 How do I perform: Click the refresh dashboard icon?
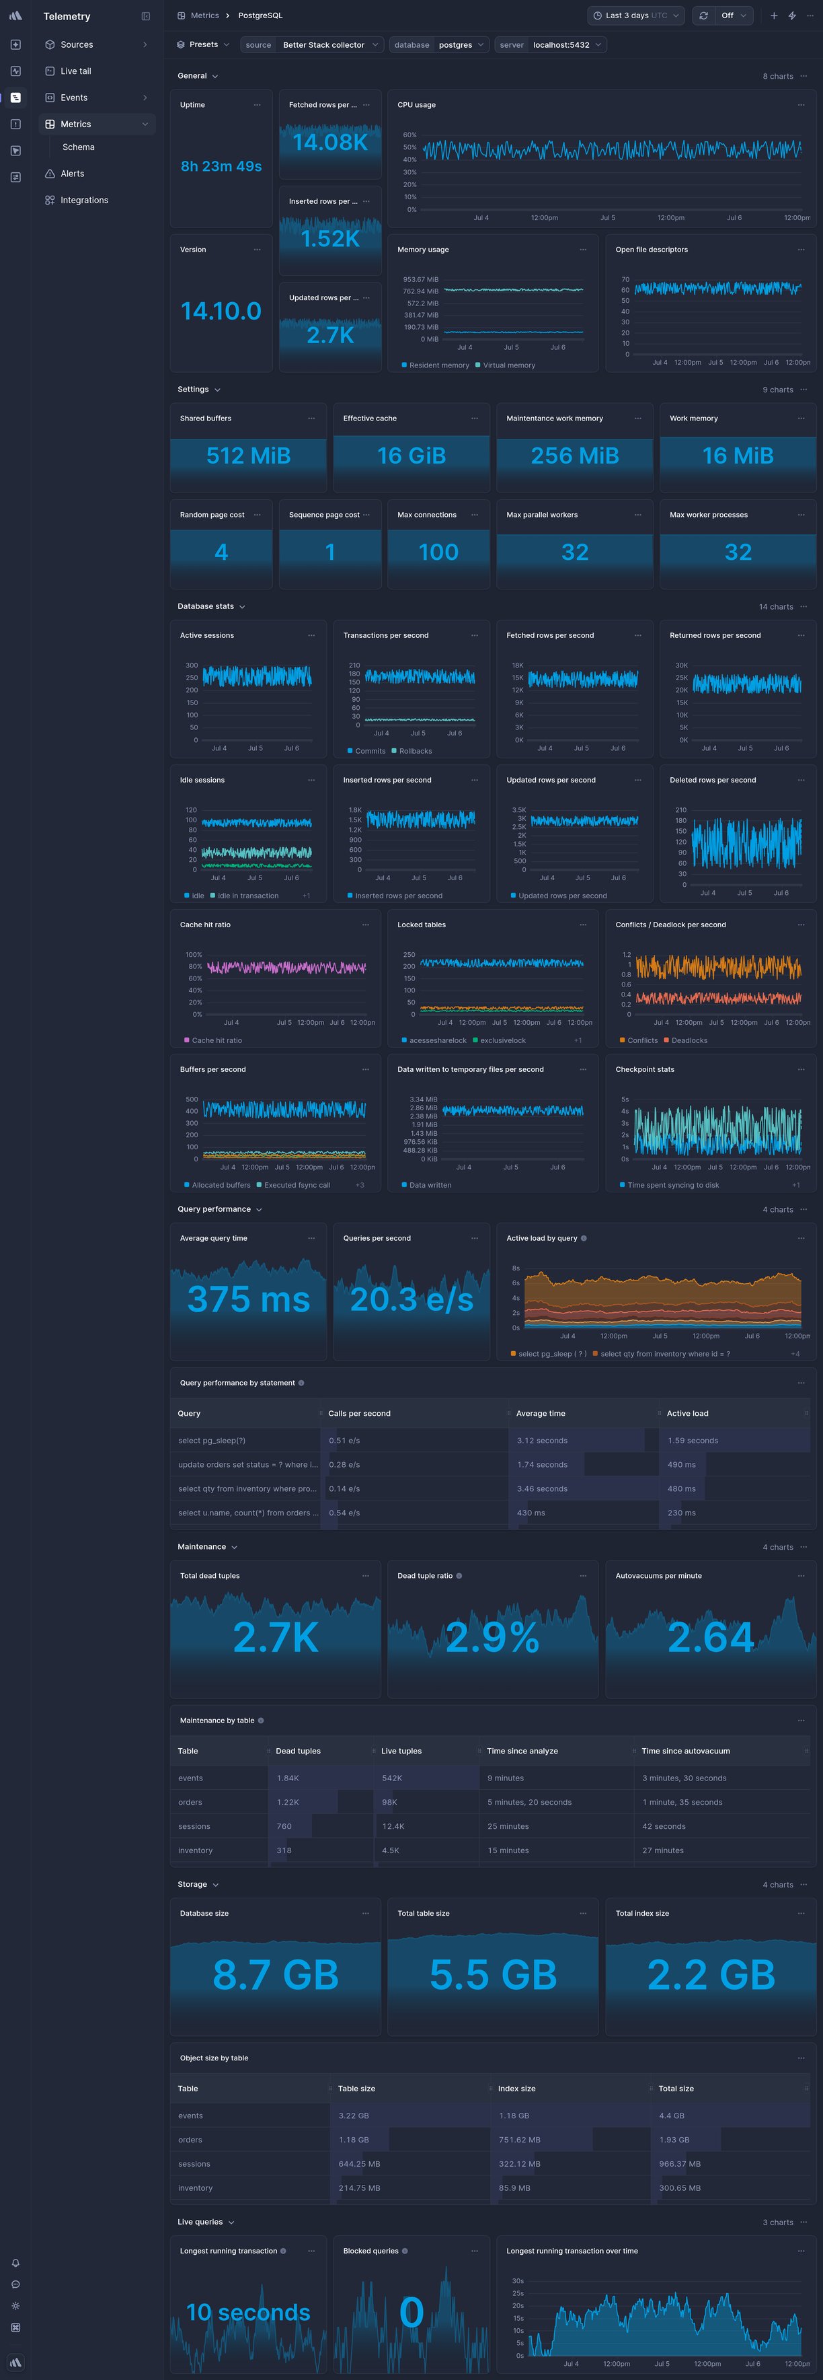pos(704,15)
